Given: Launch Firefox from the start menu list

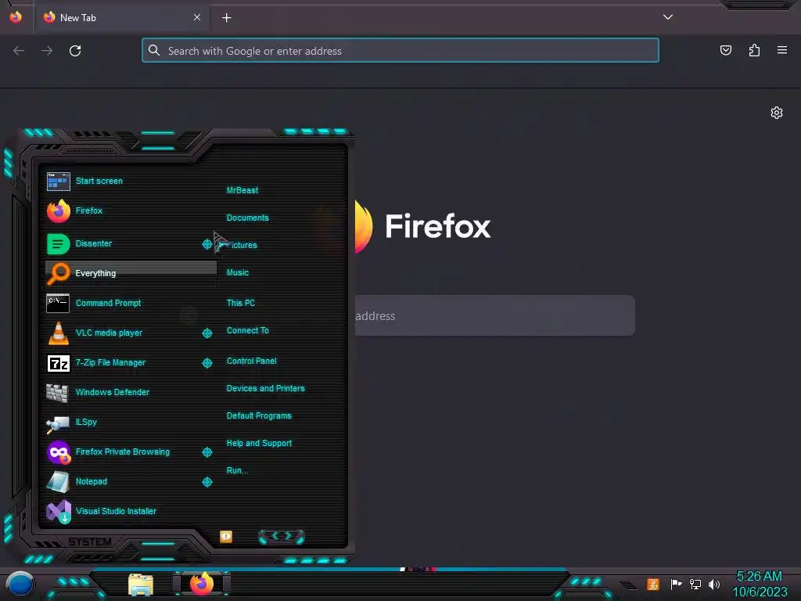Looking at the screenshot, I should (x=131, y=211).
